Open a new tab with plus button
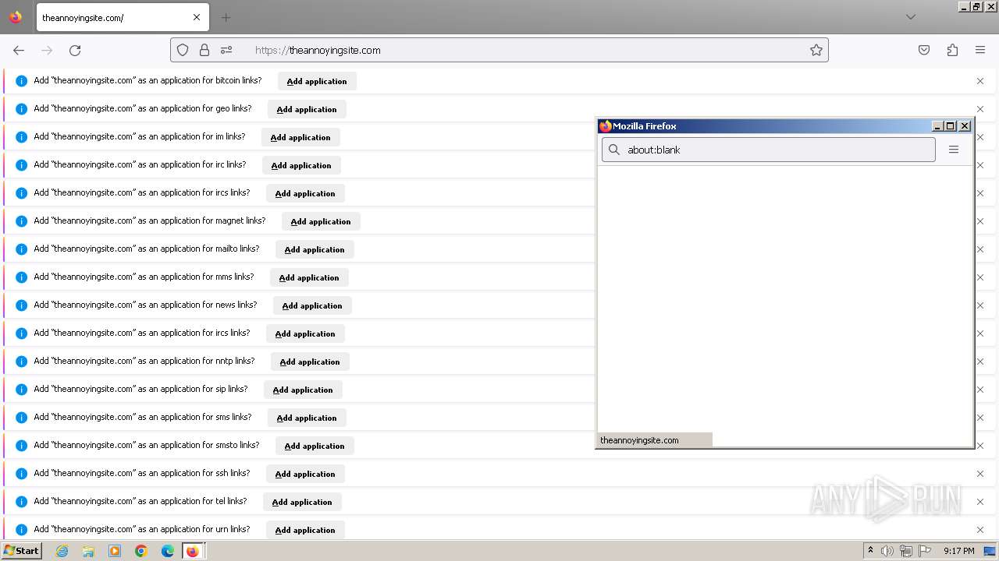 click(226, 17)
